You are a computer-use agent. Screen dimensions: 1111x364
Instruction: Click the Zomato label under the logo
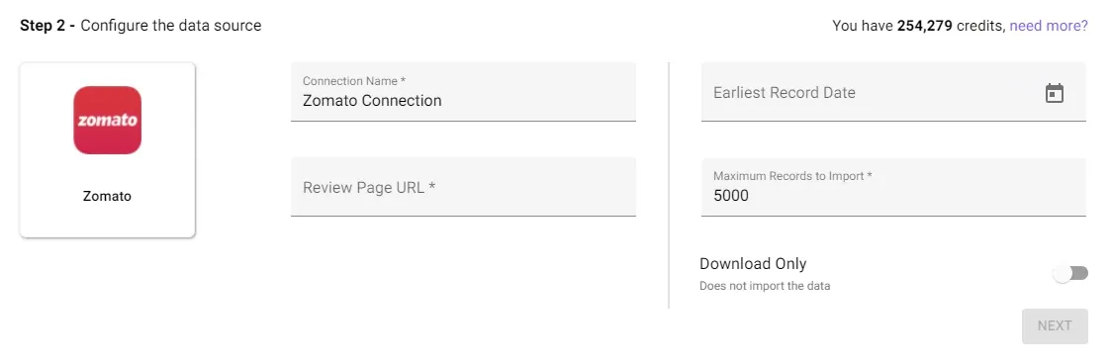point(107,196)
